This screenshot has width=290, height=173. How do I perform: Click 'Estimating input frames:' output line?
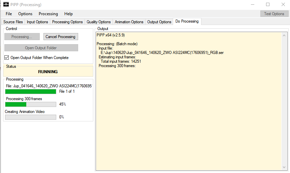pyautogui.click(x=117, y=57)
